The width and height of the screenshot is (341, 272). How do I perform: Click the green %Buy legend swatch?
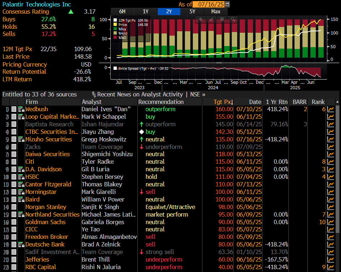[x=115, y=29]
